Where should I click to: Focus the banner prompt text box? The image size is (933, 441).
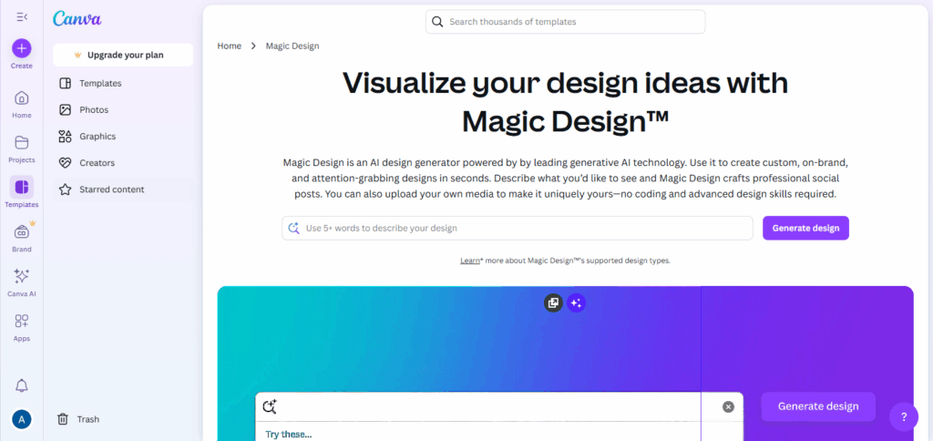click(x=498, y=407)
